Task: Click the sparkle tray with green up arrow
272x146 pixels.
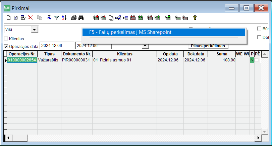Action: pyautogui.click(x=157, y=18)
